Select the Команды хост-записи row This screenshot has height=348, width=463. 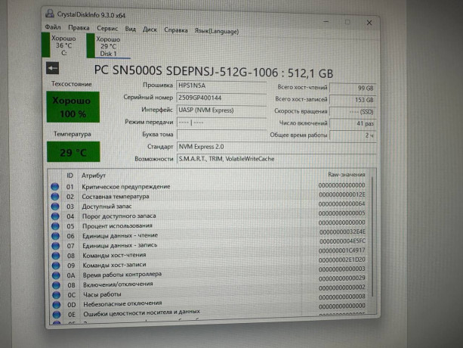pyautogui.click(x=208, y=263)
